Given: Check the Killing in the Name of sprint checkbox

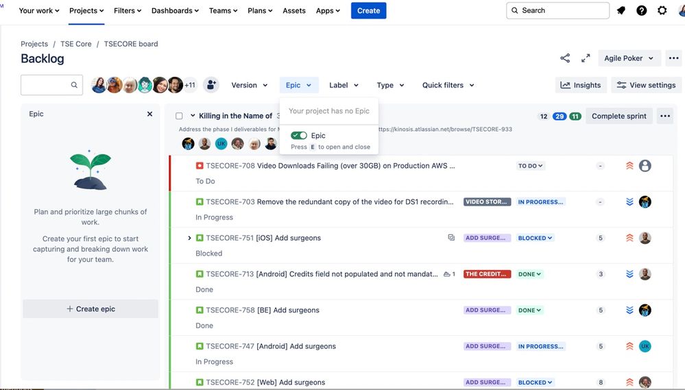Looking at the screenshot, I should coord(179,116).
